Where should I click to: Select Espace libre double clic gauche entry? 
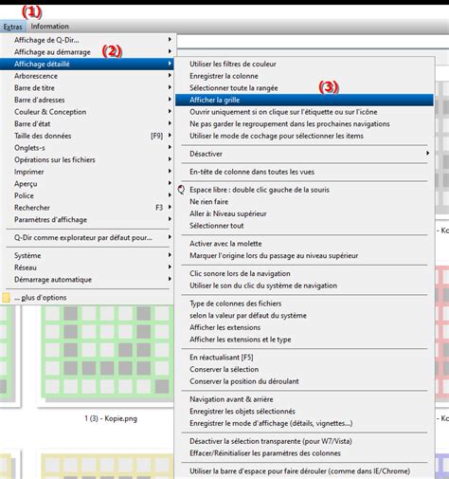coord(305,190)
